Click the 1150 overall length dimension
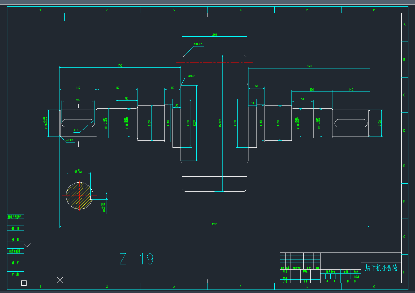The image size is (415, 293). (x=214, y=224)
